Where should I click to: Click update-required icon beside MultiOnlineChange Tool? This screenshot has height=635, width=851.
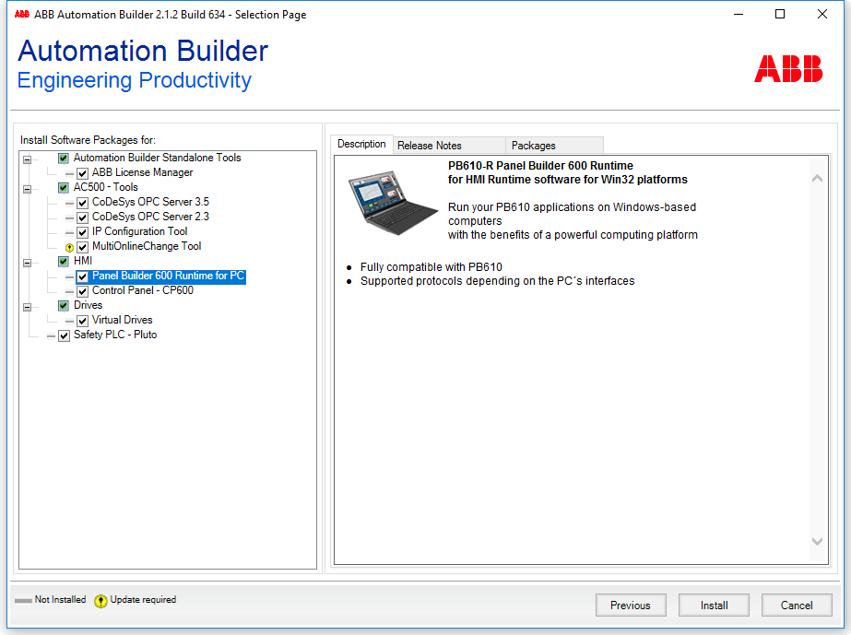pos(69,248)
